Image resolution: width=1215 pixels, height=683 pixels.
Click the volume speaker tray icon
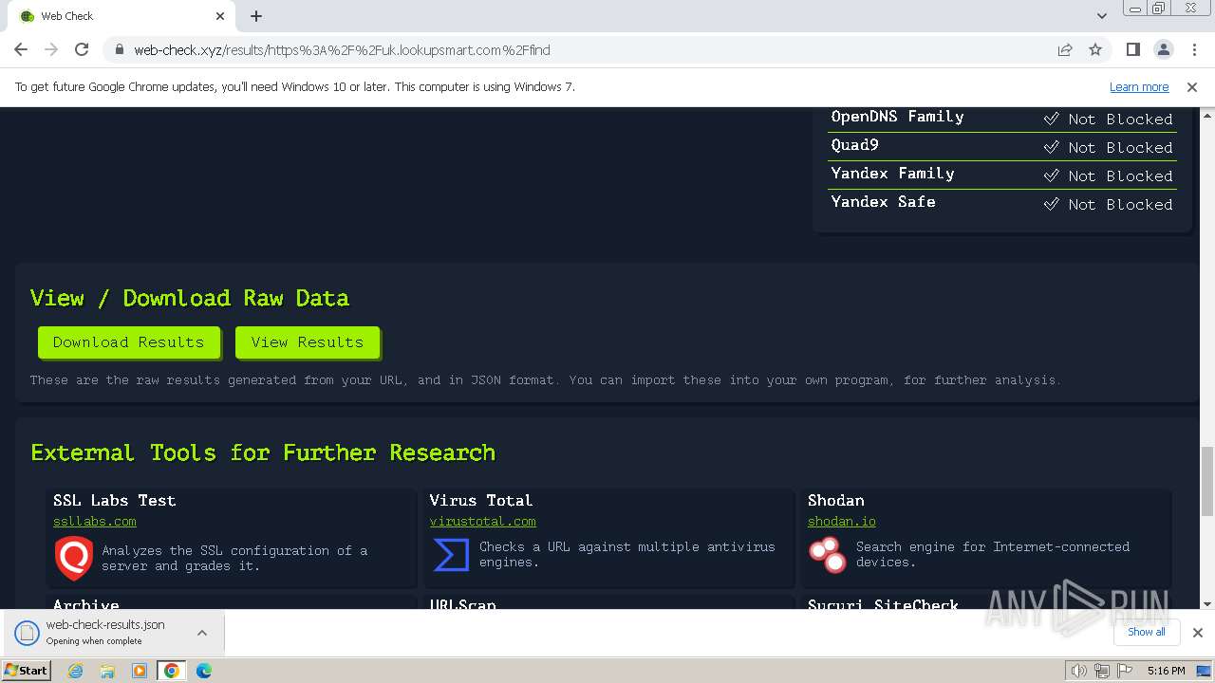[x=1078, y=671]
